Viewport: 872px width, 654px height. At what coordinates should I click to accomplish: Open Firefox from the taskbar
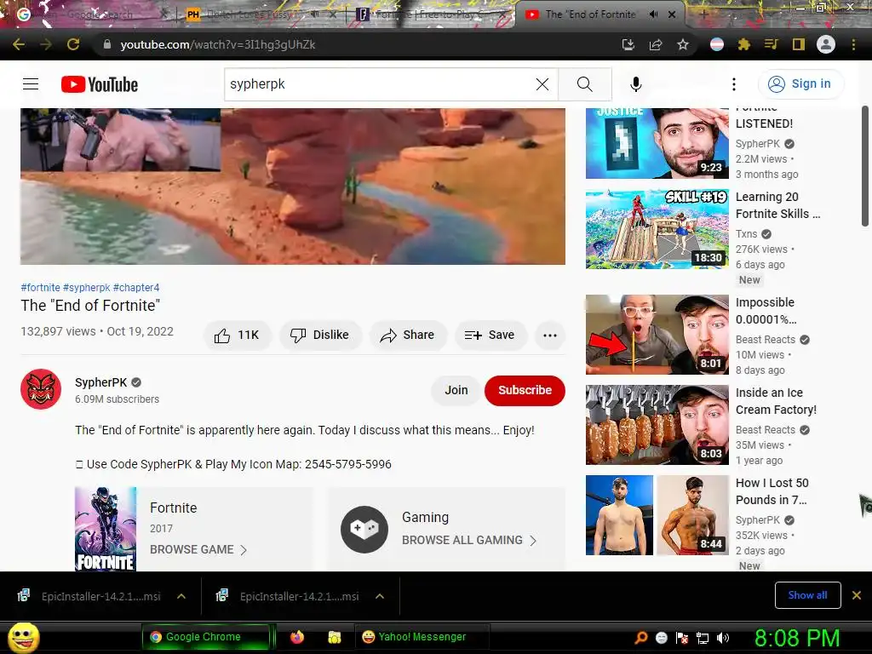(297, 637)
